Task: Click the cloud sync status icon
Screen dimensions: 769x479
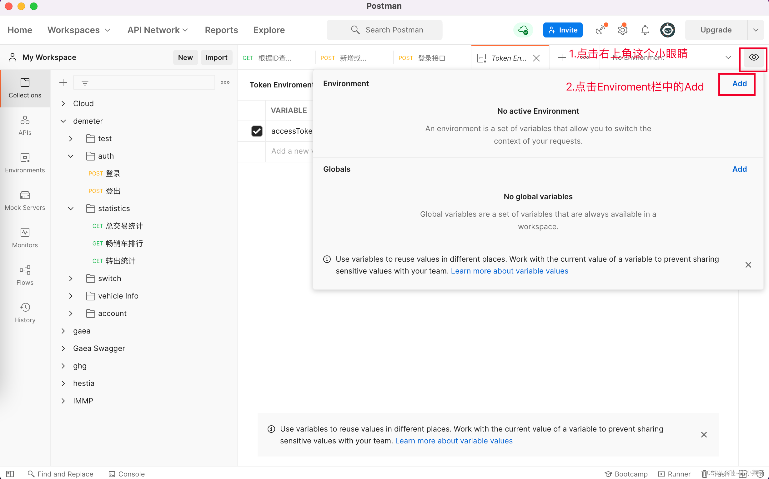Action: [523, 30]
